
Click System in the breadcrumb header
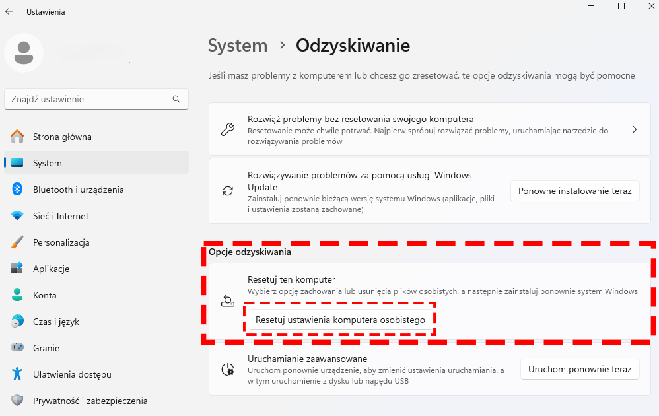click(x=238, y=46)
